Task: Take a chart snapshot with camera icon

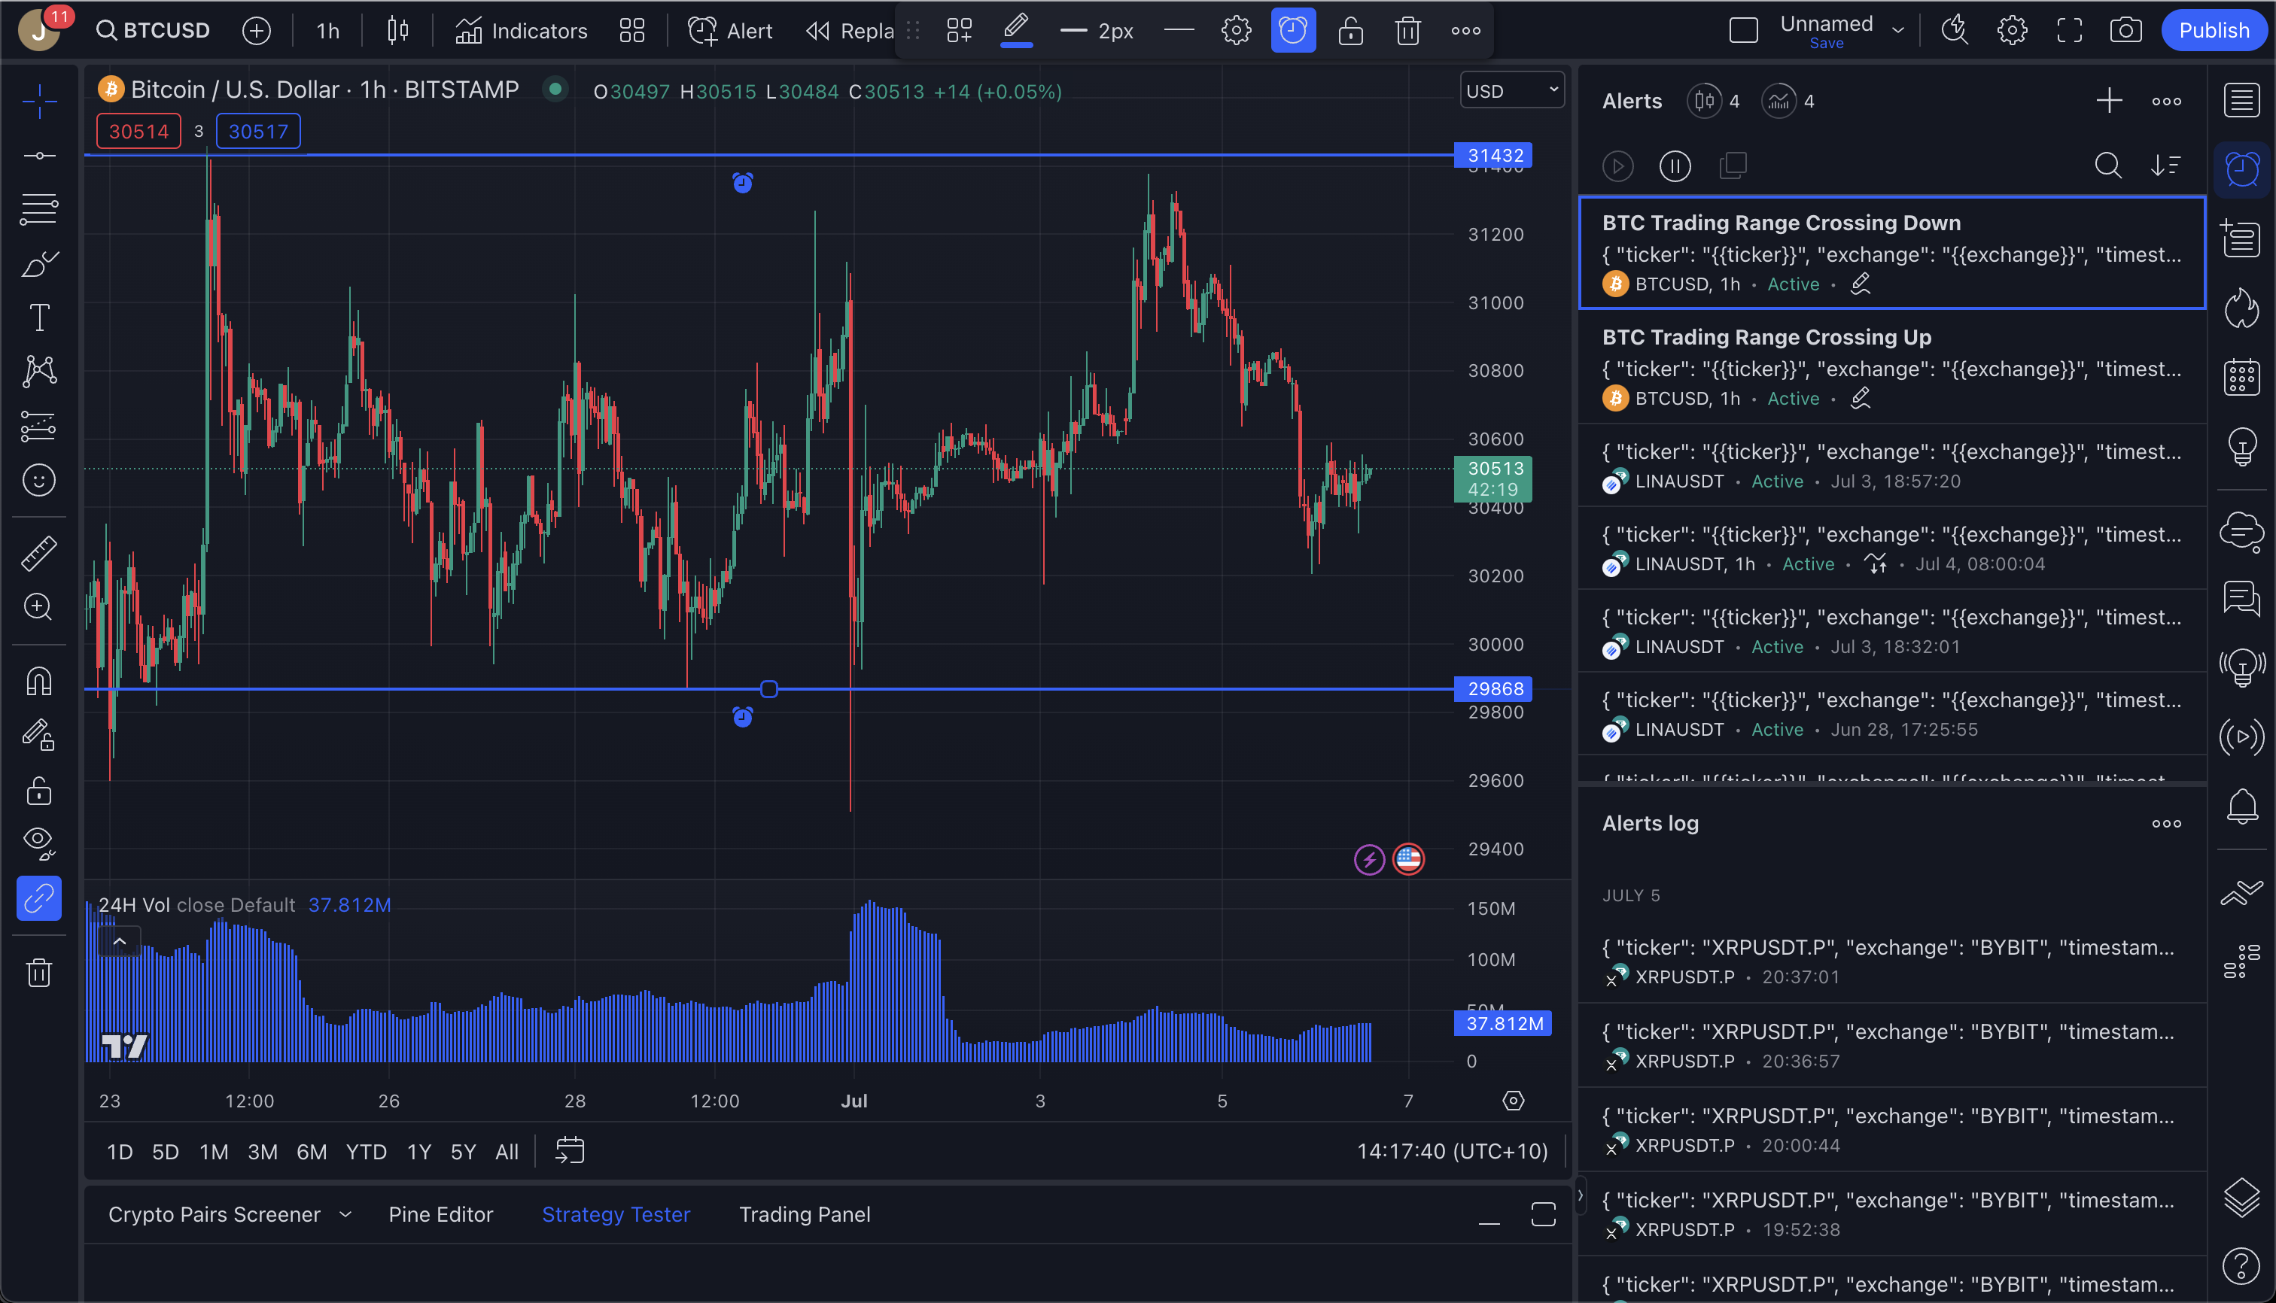Action: 2126,30
